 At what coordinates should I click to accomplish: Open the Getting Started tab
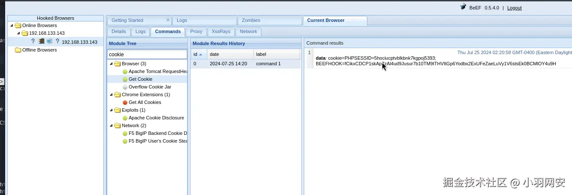(x=139, y=20)
